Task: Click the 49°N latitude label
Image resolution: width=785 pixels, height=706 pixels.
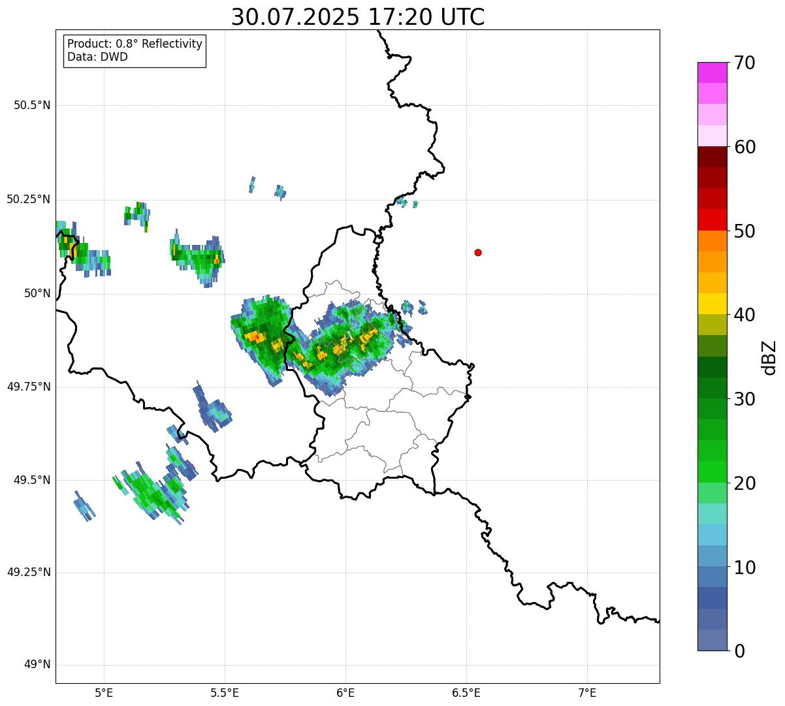Action: 37,665
